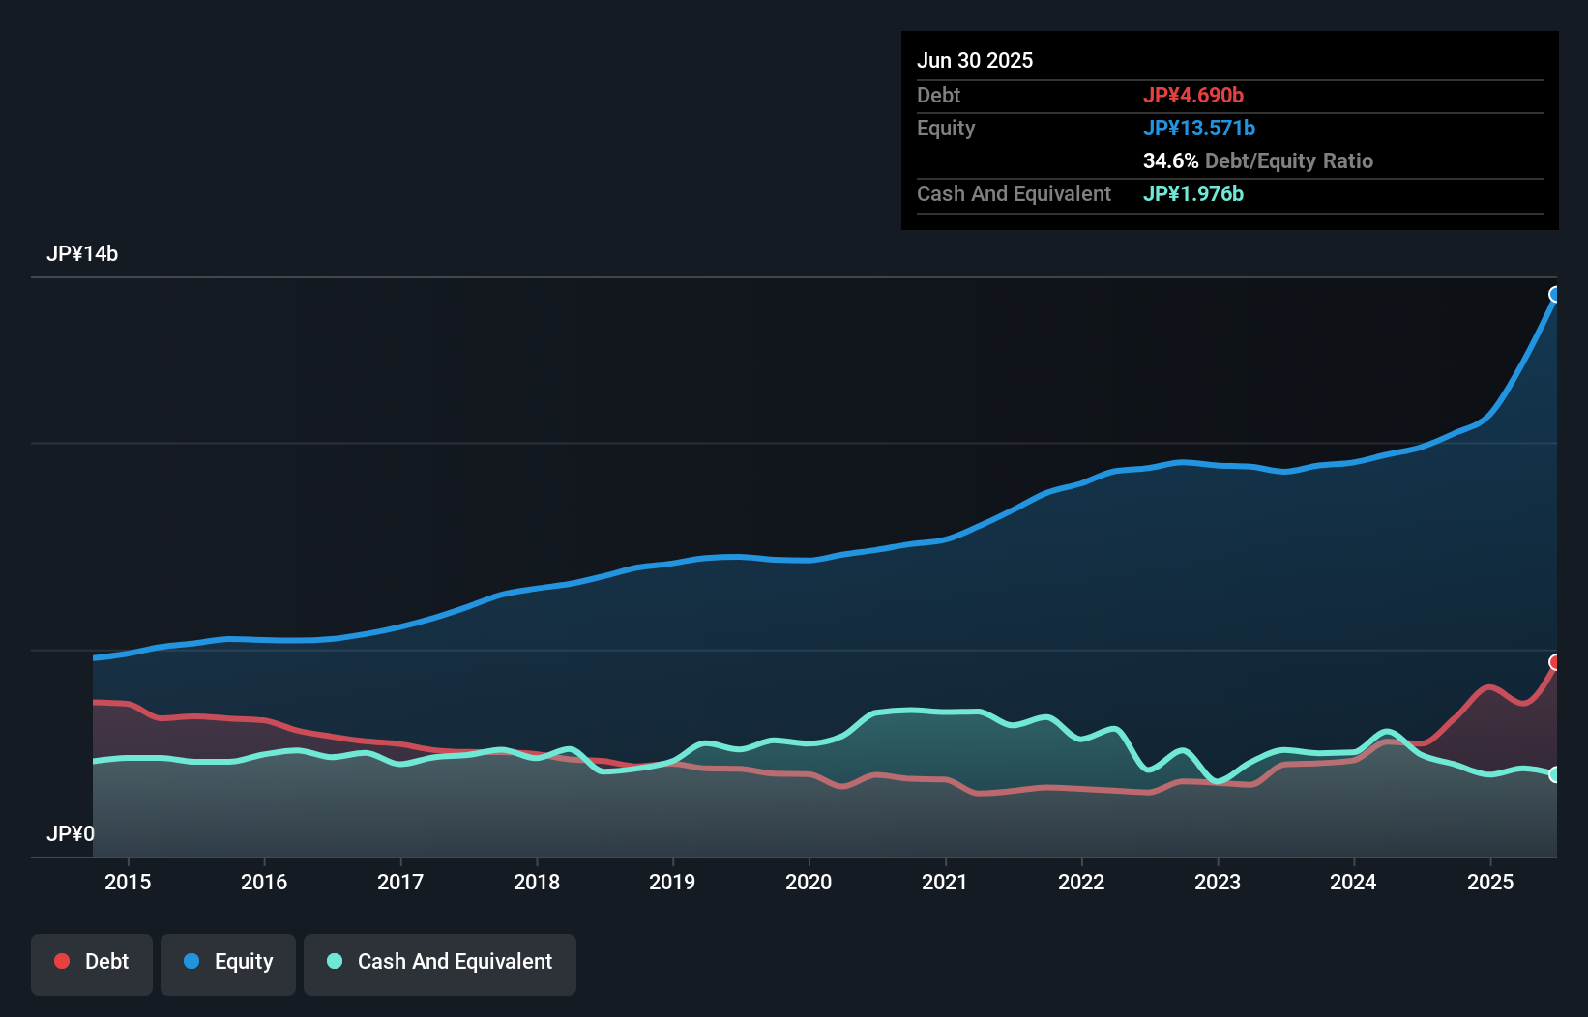Screen dimensions: 1588x1017
Task: Select the red Debt legend dot
Action: pyautogui.click(x=60, y=961)
